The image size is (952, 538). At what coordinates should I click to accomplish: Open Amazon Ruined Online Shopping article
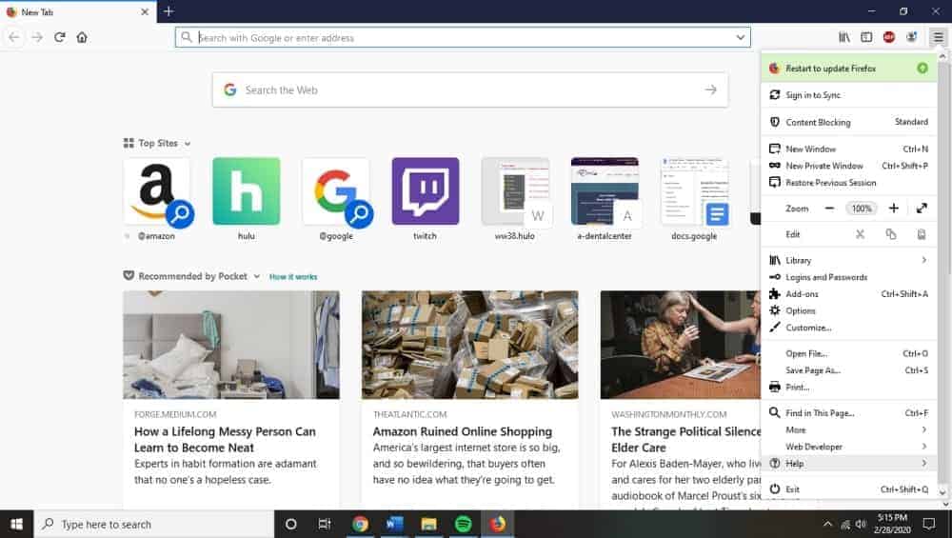470,400
